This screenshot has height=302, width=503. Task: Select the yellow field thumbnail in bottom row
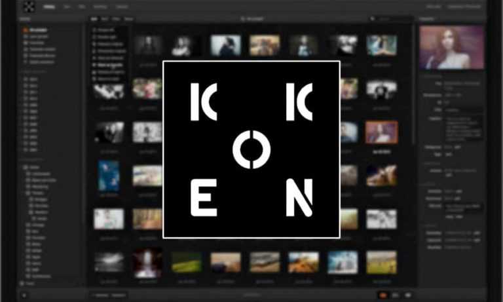(381, 263)
